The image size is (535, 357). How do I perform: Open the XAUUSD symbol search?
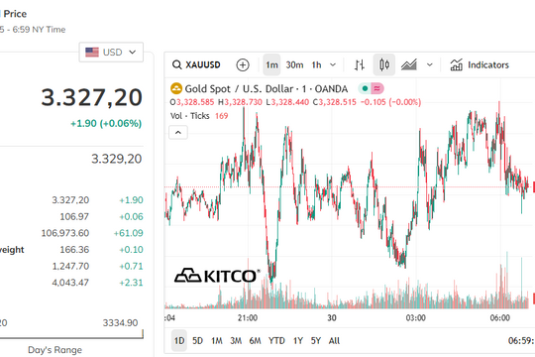[196, 64]
